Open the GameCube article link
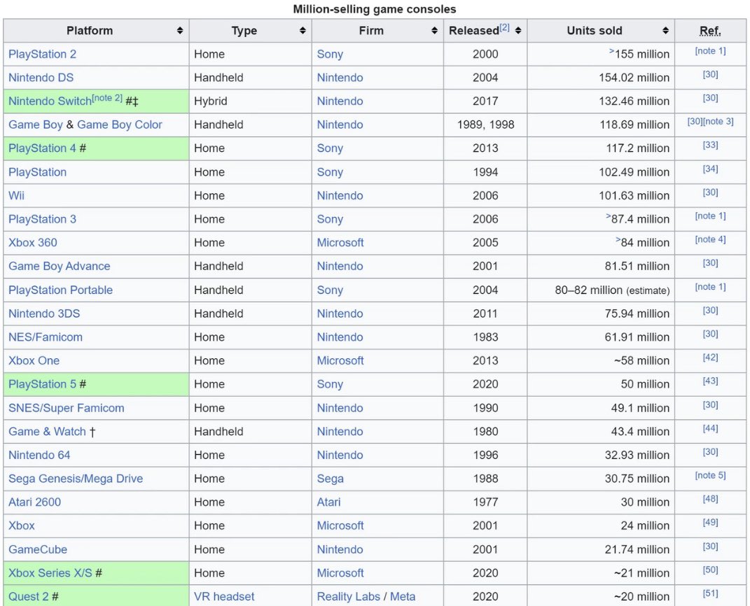This screenshot has width=750, height=606. click(x=38, y=549)
